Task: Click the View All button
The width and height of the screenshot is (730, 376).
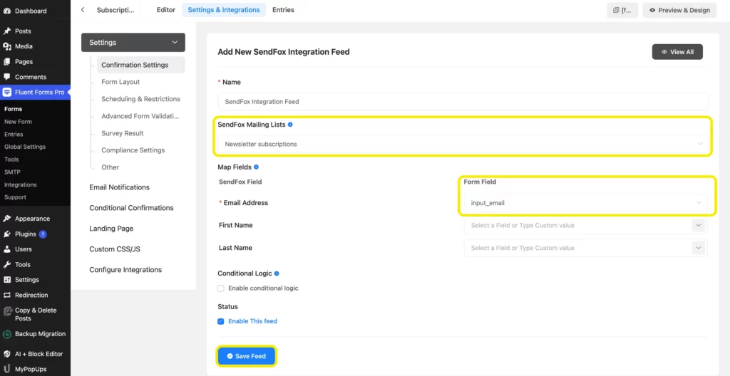Action: pyautogui.click(x=677, y=52)
